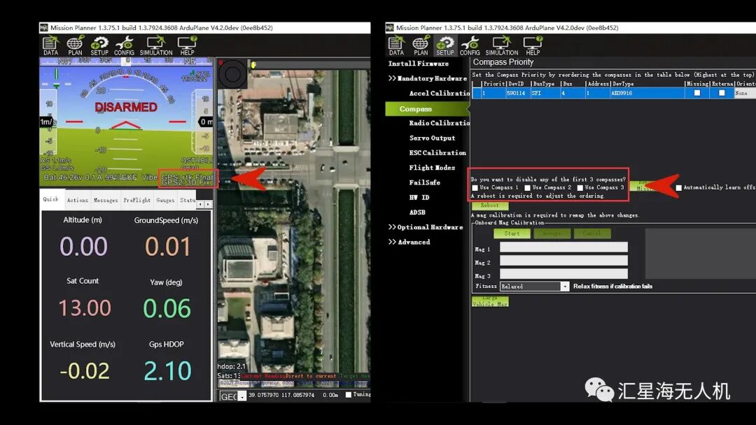
Task: Start onboard mag calibration
Action: tap(512, 233)
